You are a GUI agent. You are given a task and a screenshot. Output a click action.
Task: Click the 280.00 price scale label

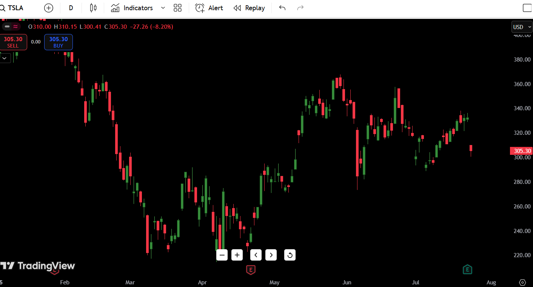[x=522, y=182]
